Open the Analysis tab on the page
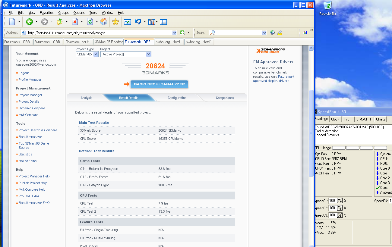Viewport: 392px width, 247px height. point(87,98)
